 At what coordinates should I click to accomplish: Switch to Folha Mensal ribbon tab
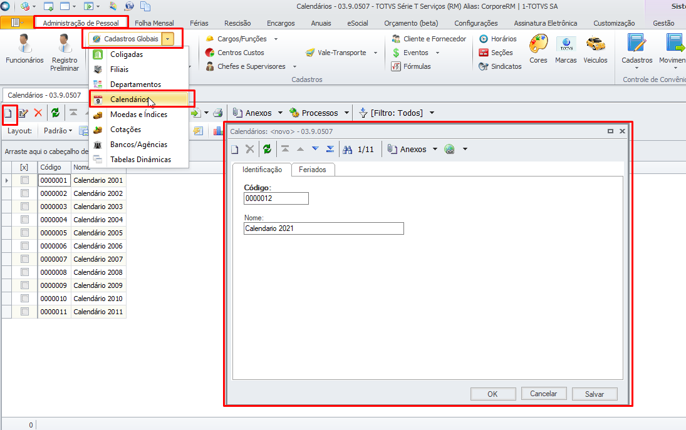tap(154, 23)
